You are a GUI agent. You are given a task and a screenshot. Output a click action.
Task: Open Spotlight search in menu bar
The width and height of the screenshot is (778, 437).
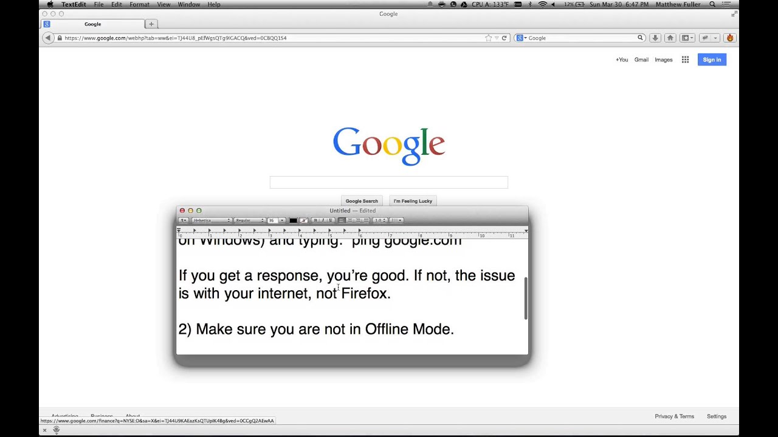coord(712,4)
